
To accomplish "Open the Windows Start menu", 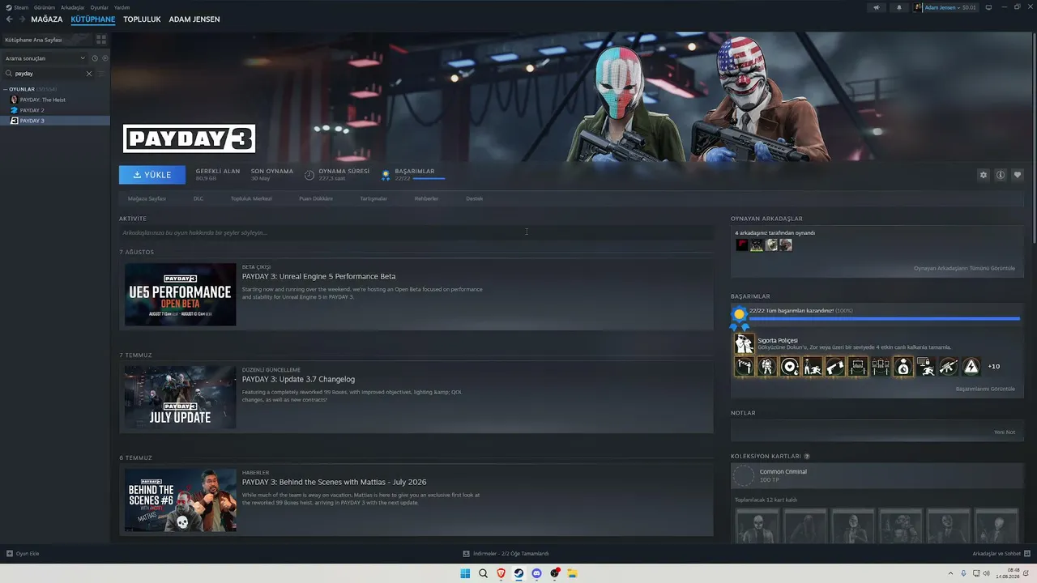I will coord(465,573).
